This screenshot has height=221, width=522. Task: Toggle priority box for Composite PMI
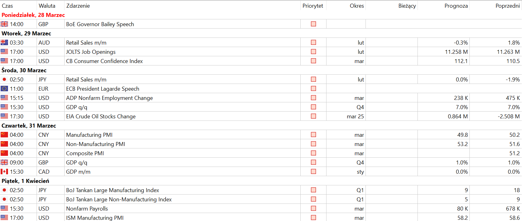[x=314, y=153]
